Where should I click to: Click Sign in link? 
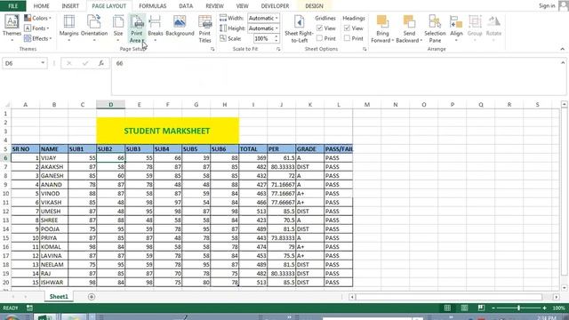(547, 6)
